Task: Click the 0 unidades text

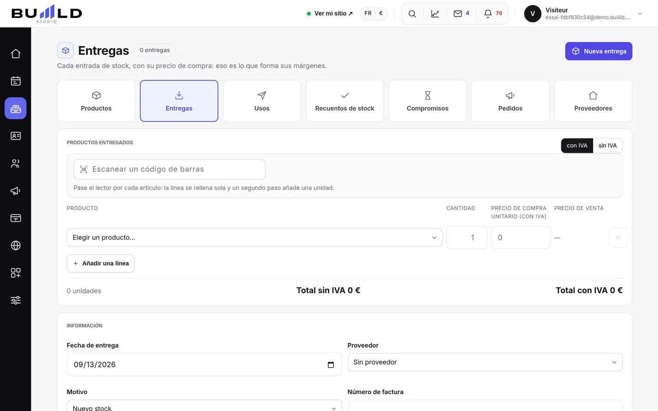Action: [84, 291]
